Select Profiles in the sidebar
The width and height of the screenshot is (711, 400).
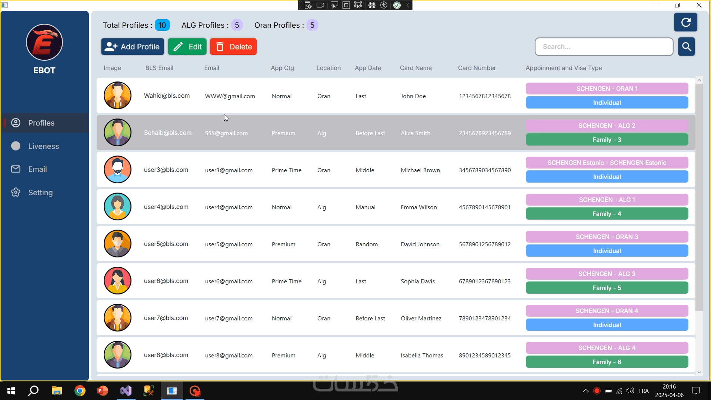point(41,123)
